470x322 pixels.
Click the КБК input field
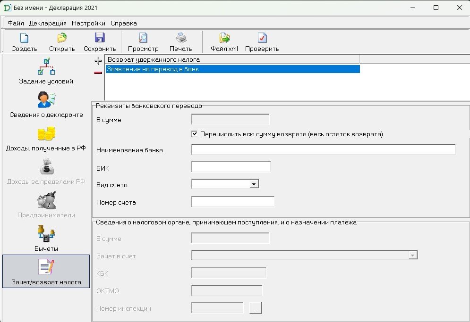[x=229, y=273]
